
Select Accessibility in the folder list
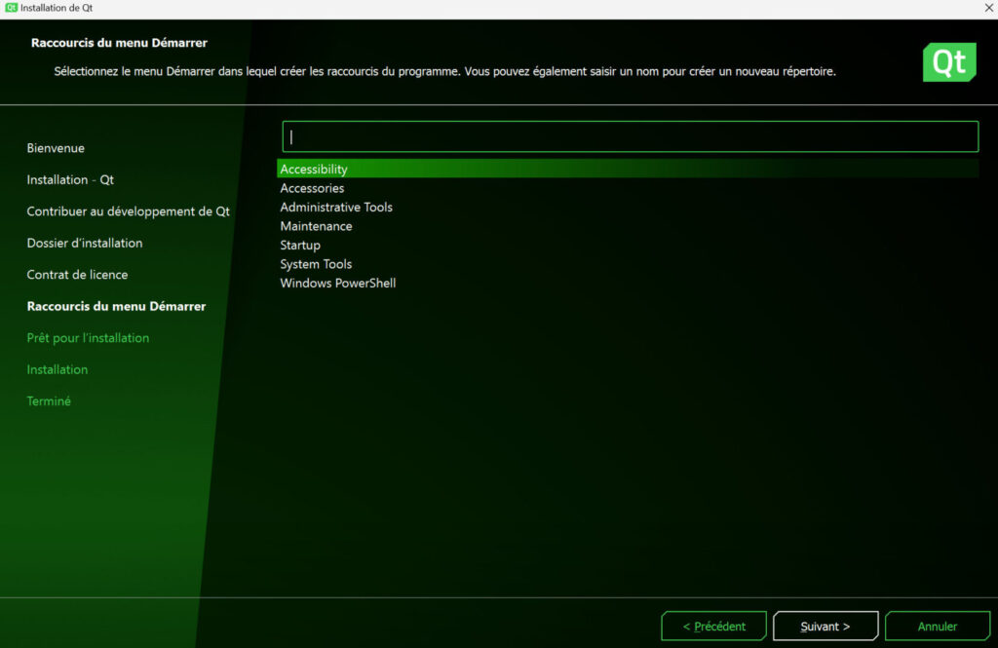point(314,170)
